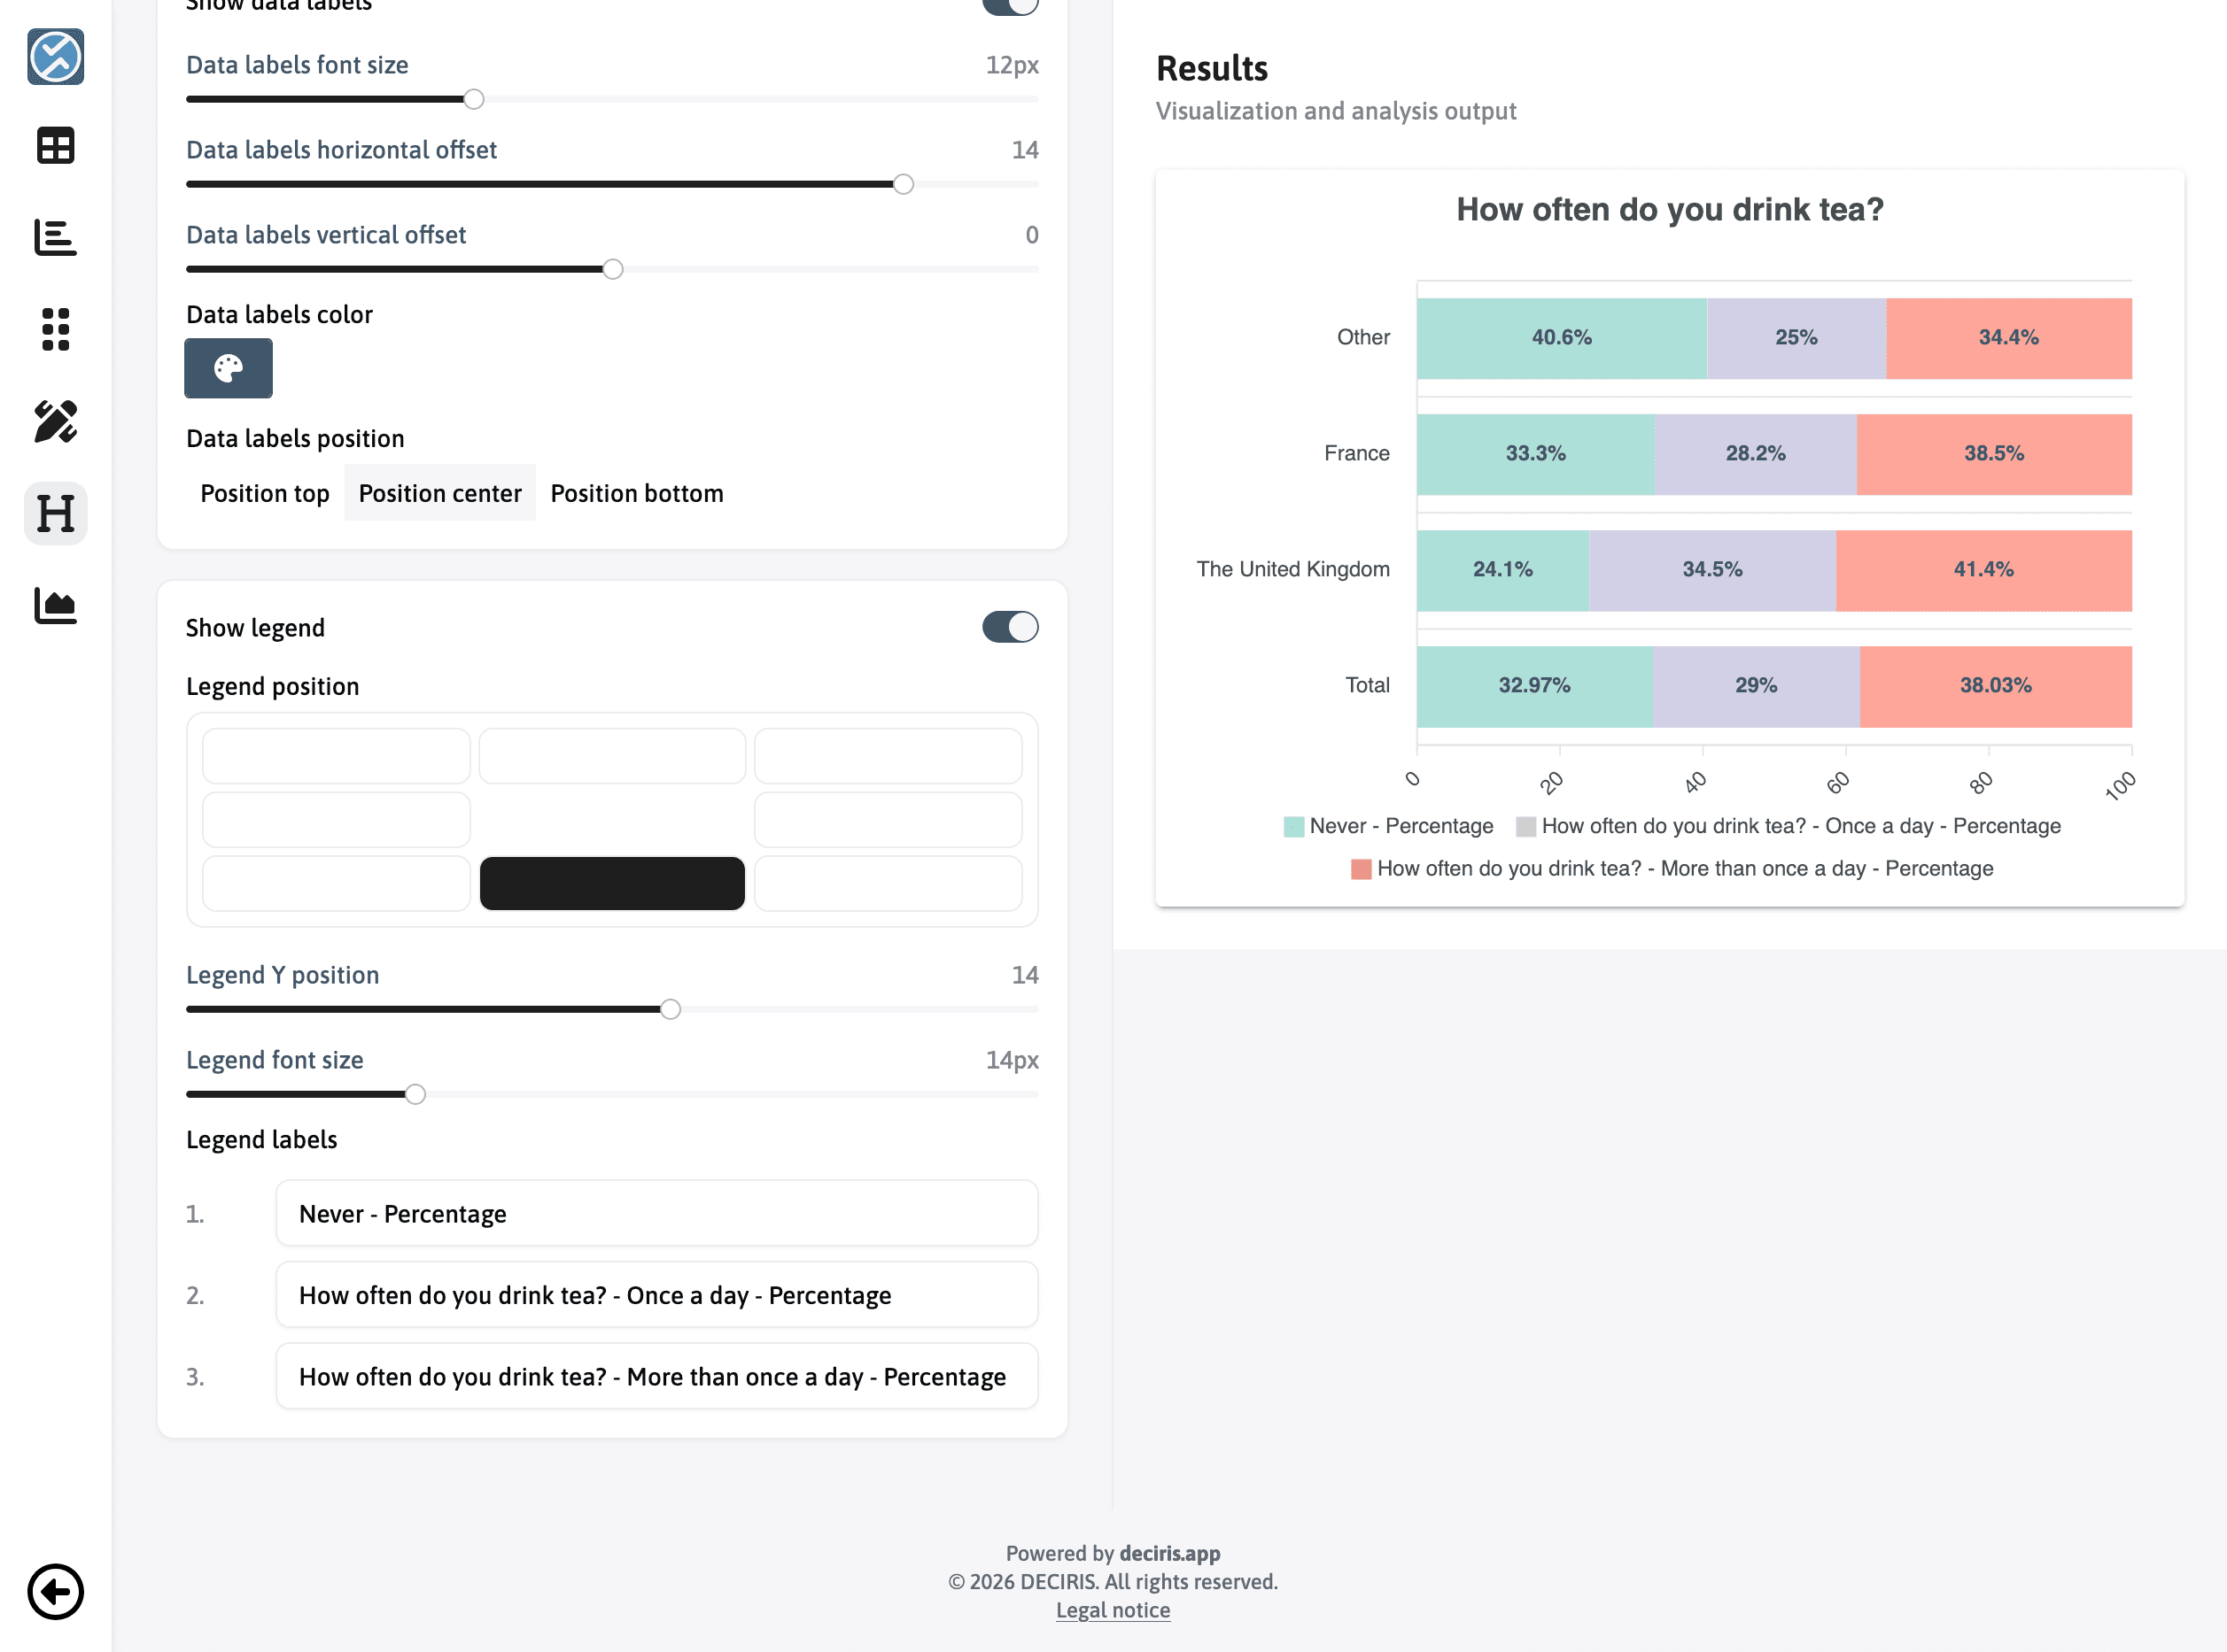This screenshot has height=1652, width=2227.
Task: Click the Legend Y position slider handle
Action: pyautogui.click(x=671, y=1009)
